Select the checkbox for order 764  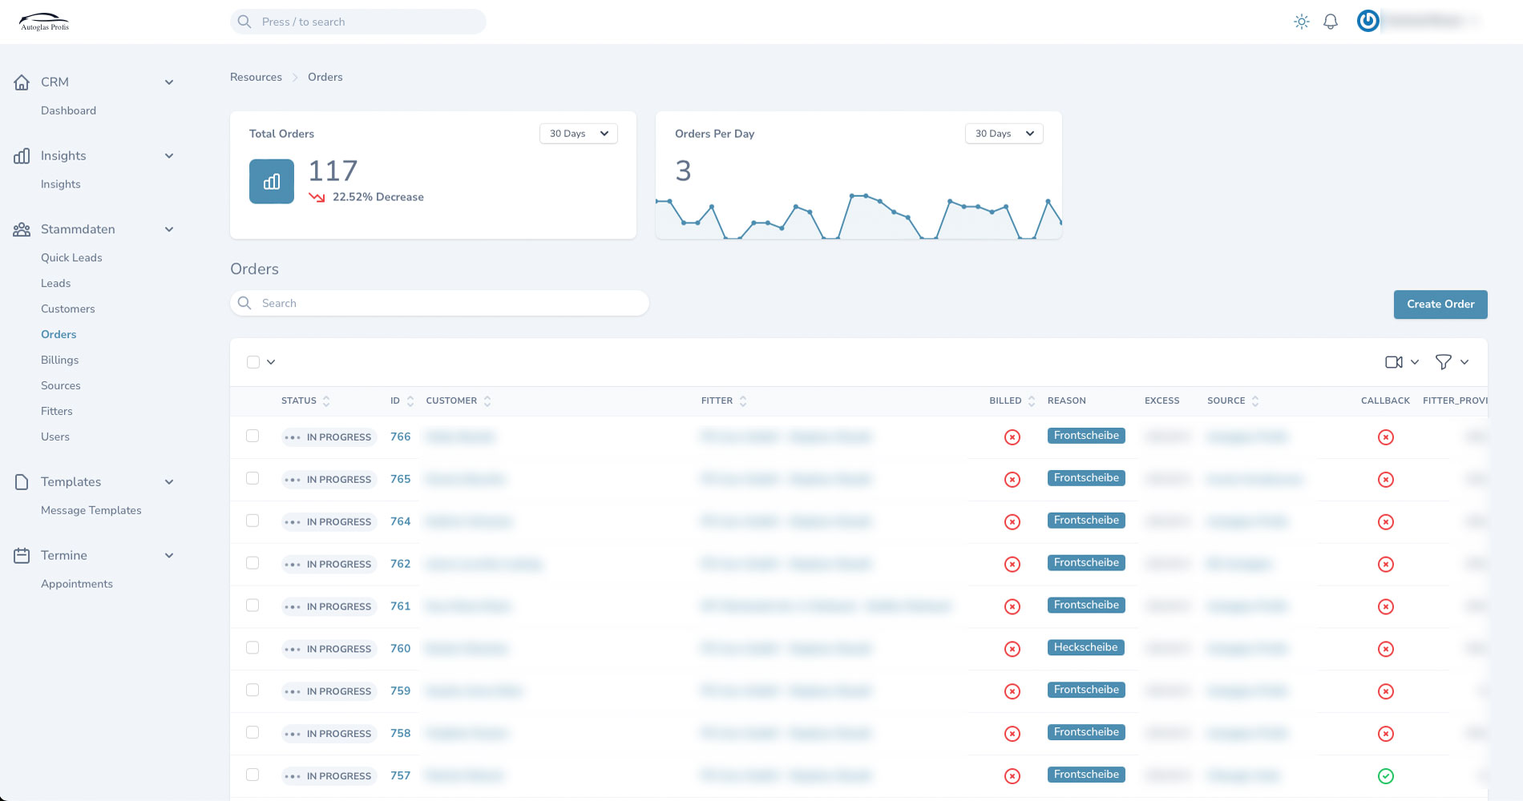tap(252, 521)
